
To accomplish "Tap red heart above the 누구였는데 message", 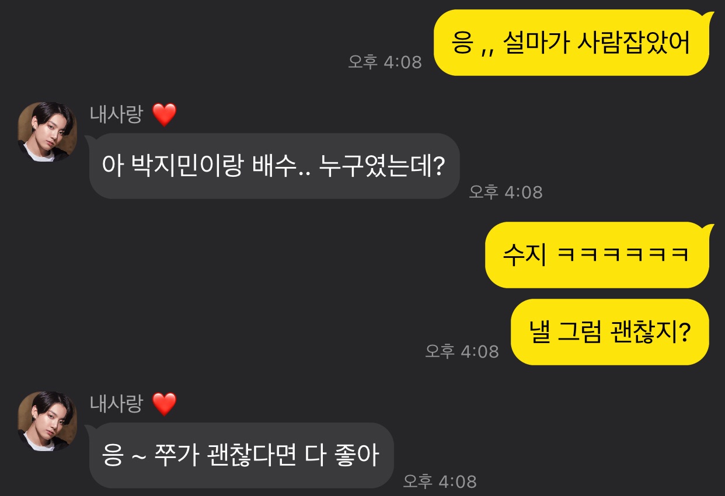I will (x=164, y=115).
